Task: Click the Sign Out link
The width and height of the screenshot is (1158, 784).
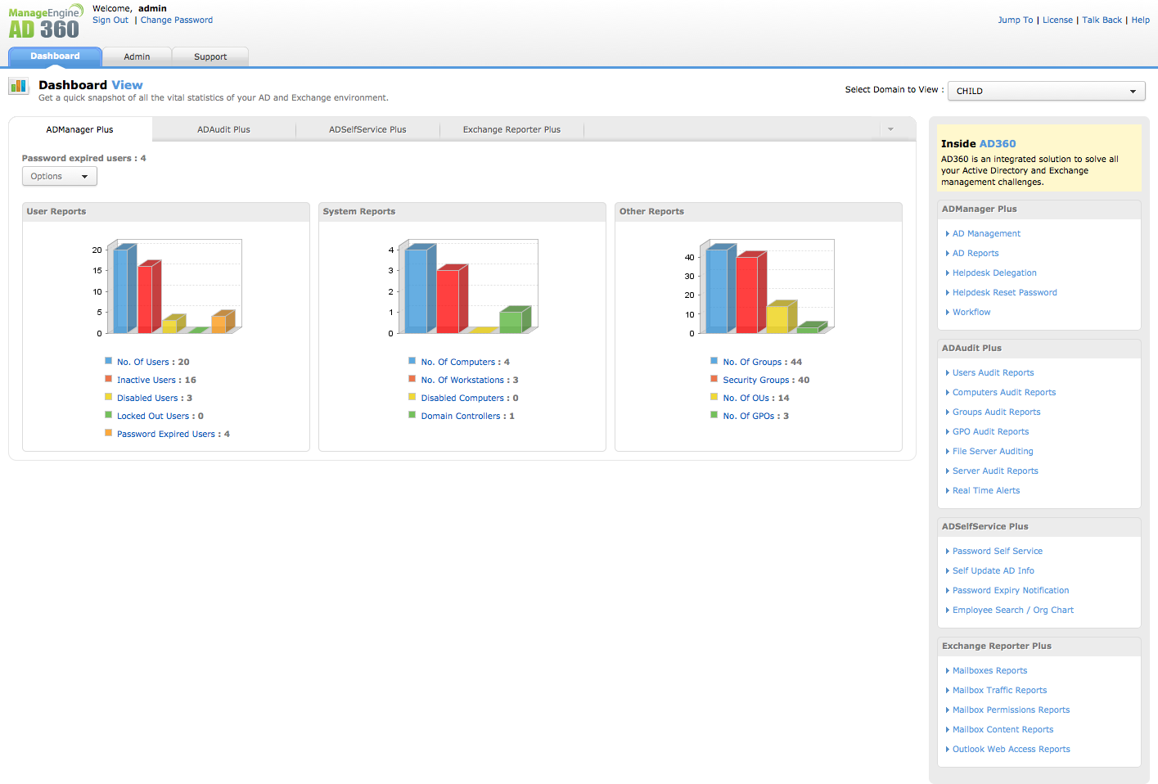Action: pyautogui.click(x=110, y=20)
